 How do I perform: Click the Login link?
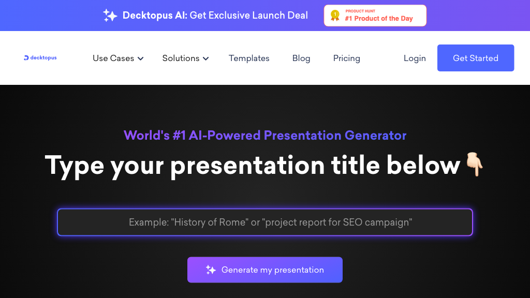click(415, 58)
